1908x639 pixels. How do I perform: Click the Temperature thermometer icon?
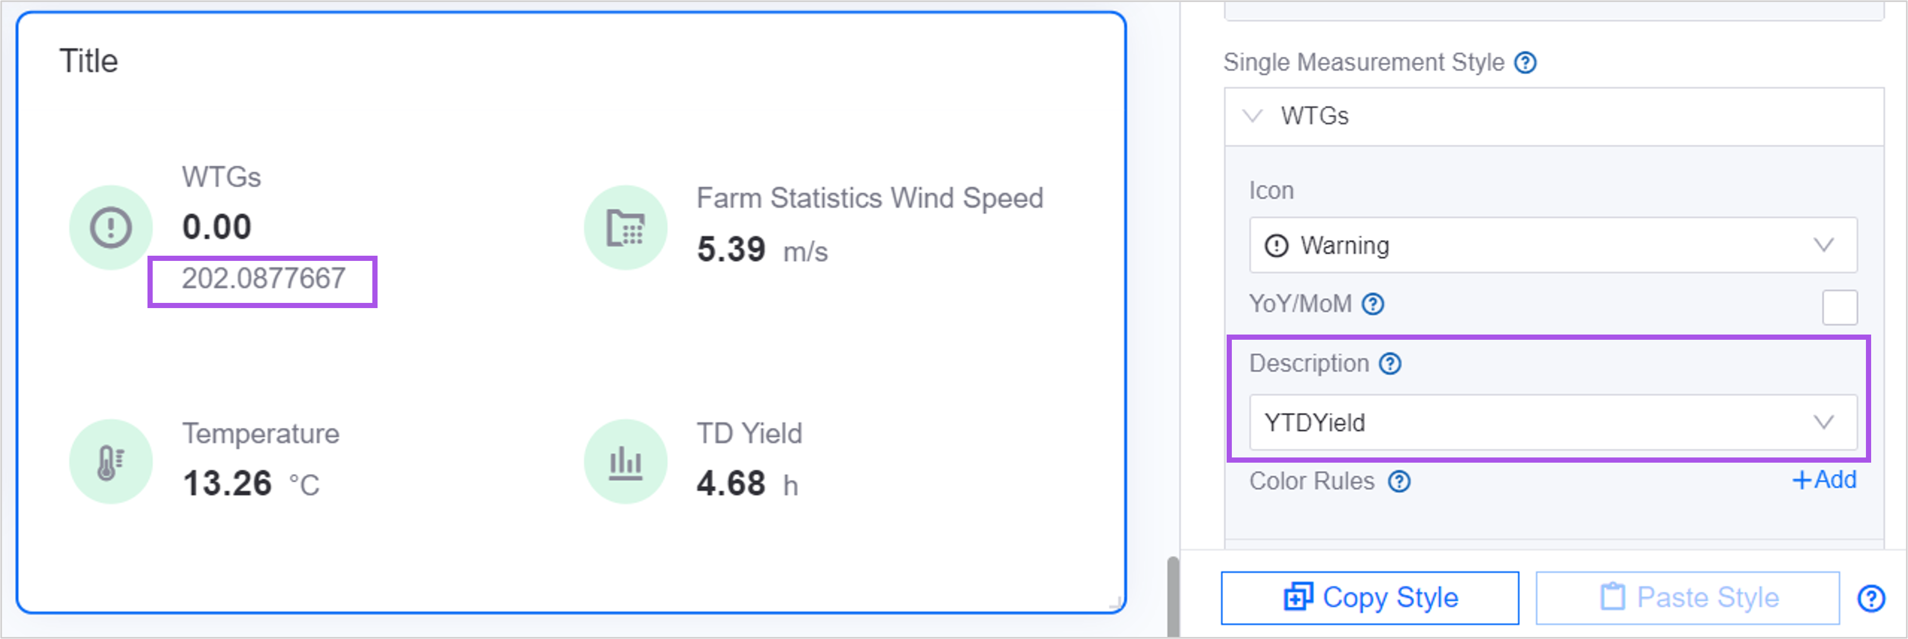tap(111, 462)
